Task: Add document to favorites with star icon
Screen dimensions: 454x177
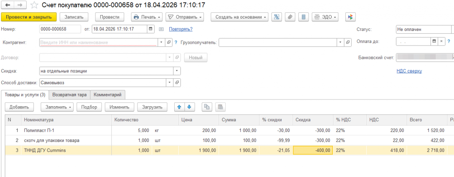Action: coord(35,5)
